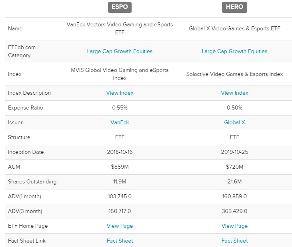Select Global X Video Games & Esports ETF name

(x=234, y=28)
